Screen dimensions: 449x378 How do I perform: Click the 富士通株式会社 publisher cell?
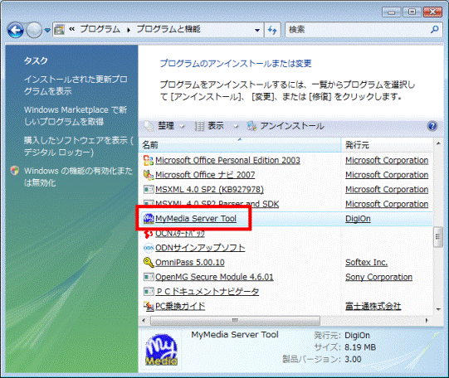click(373, 306)
